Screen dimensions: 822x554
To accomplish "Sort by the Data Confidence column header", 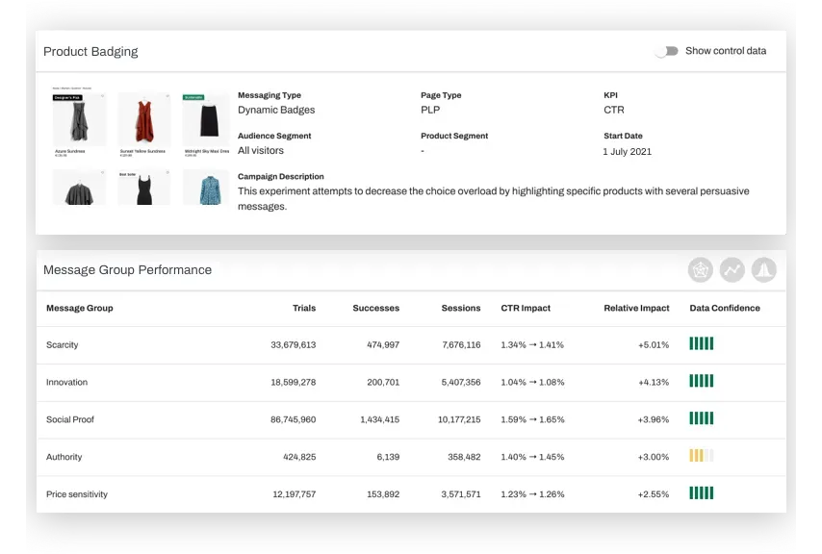I will coord(725,308).
